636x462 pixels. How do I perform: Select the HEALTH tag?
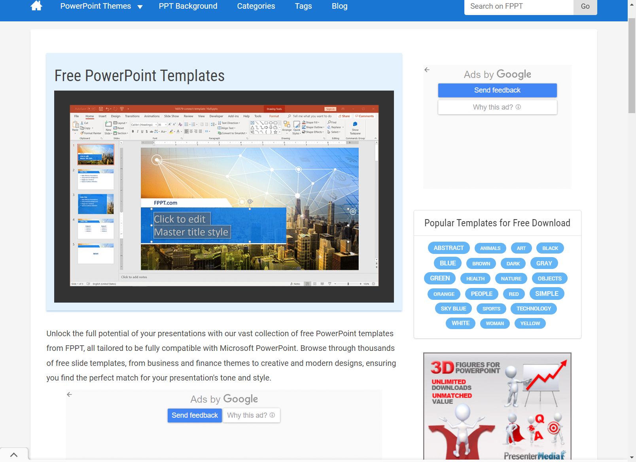coord(475,279)
